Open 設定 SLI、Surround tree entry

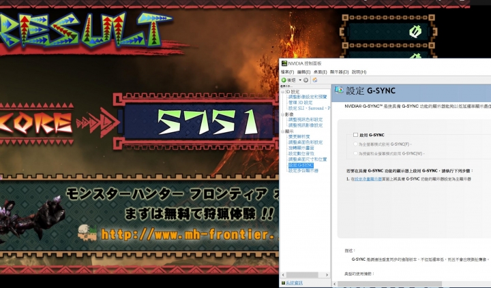[x=309, y=108]
